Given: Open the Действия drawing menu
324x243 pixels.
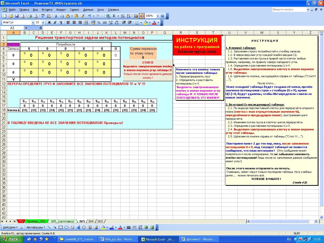Looking at the screenshot, I should pos(10,227).
